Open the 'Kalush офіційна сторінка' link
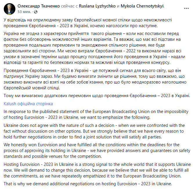The height and width of the screenshot is (189, 194). click(28, 104)
